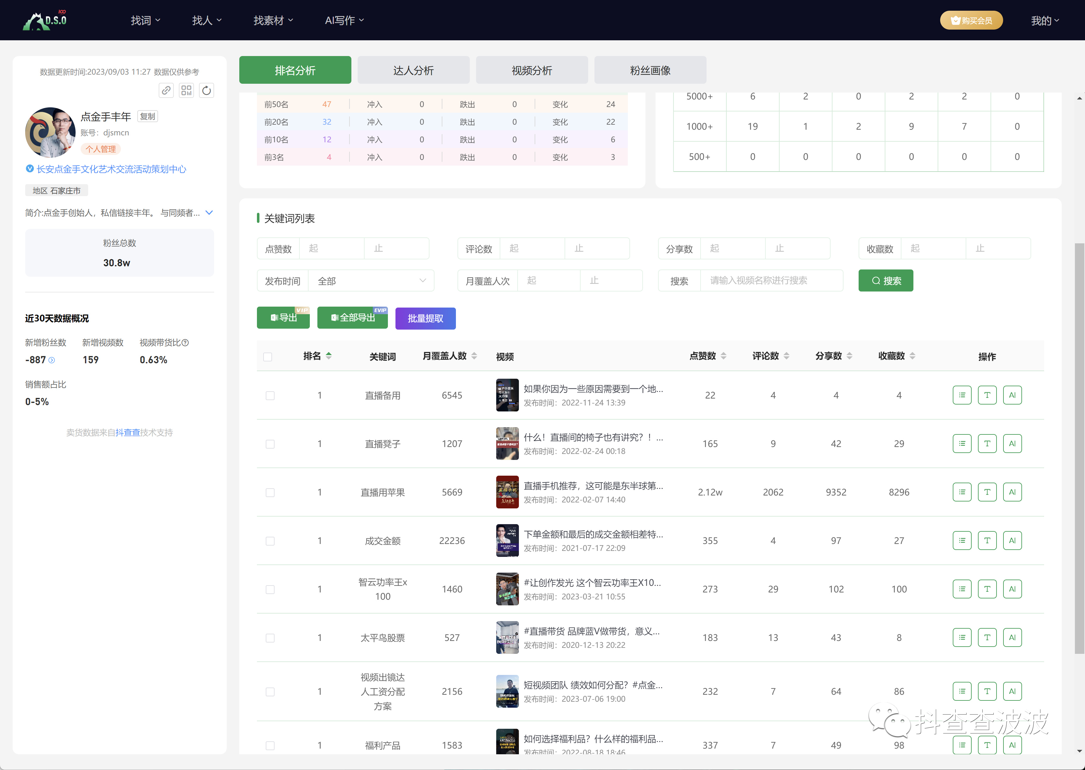
Task: Click the green 搜索 button
Action: click(x=885, y=281)
